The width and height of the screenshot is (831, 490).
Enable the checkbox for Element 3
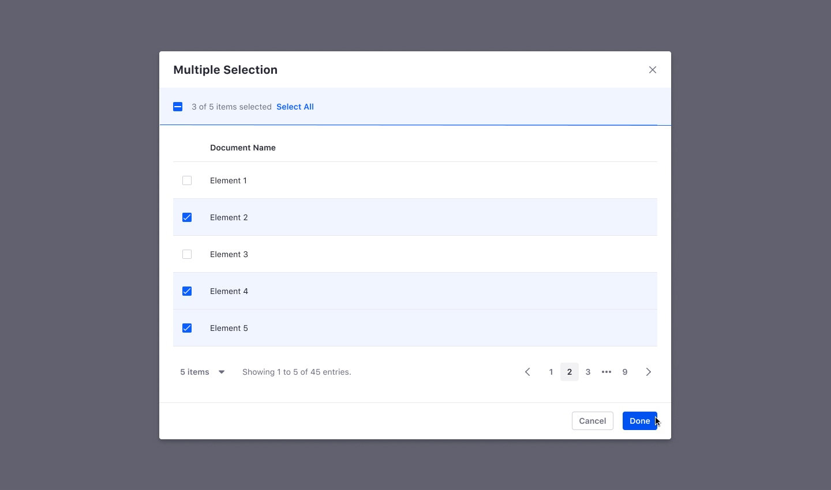coord(187,254)
